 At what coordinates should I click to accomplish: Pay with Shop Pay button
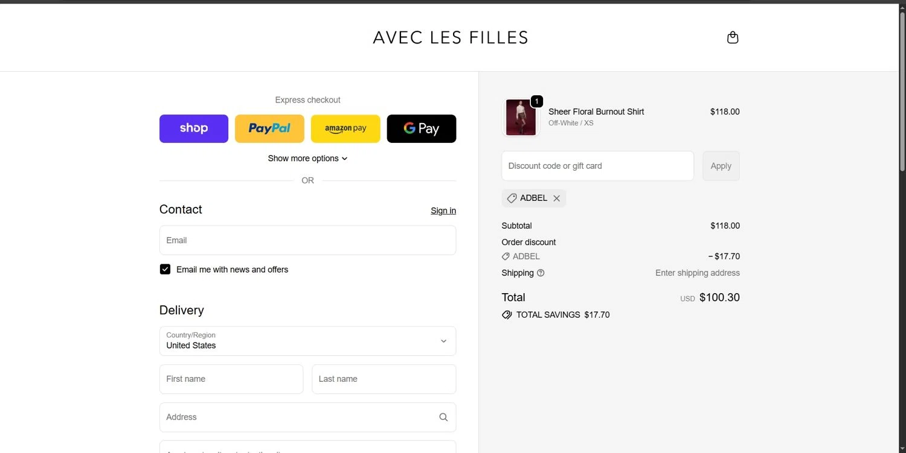pyautogui.click(x=194, y=128)
